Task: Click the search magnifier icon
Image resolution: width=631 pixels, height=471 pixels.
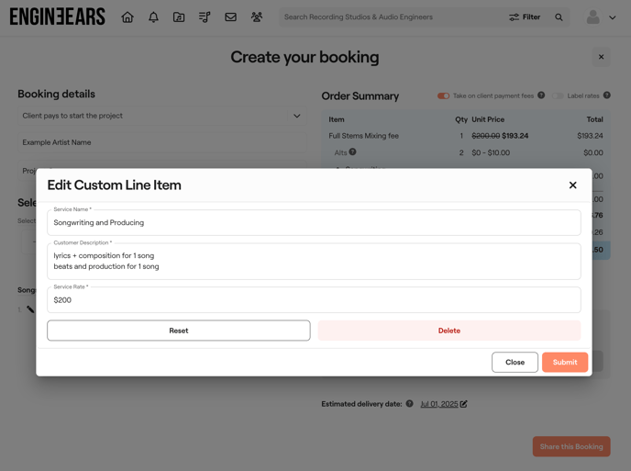Action: tap(559, 17)
